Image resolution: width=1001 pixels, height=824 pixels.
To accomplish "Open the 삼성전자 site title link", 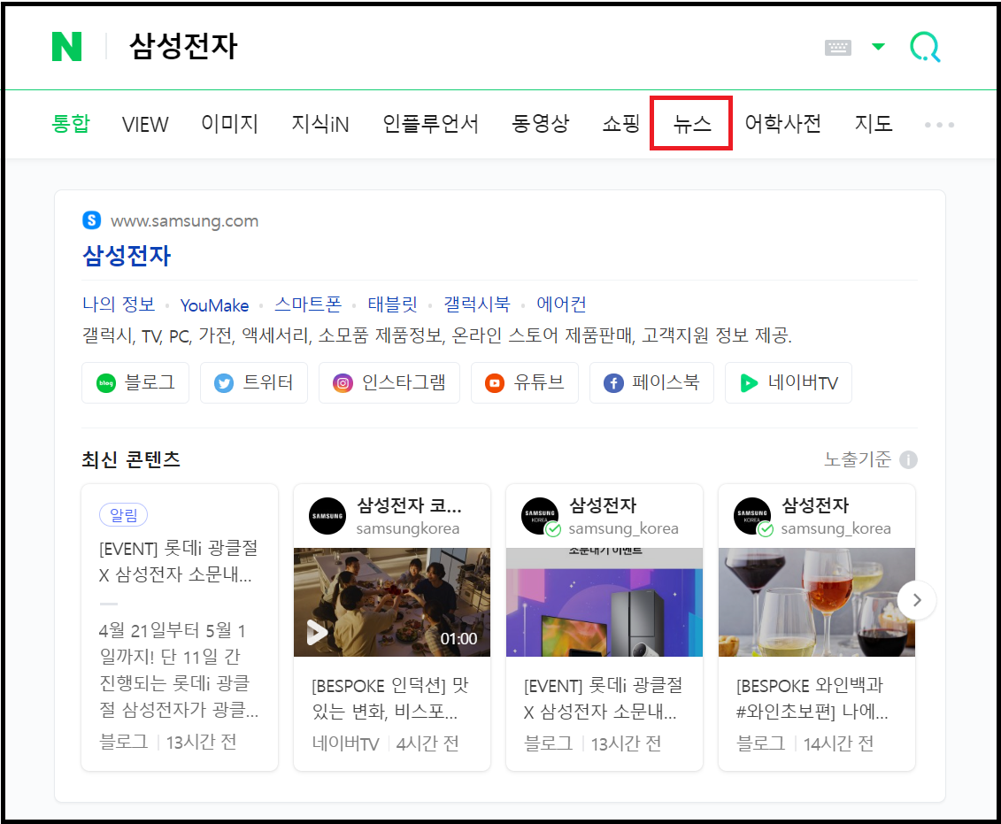I will click(127, 256).
